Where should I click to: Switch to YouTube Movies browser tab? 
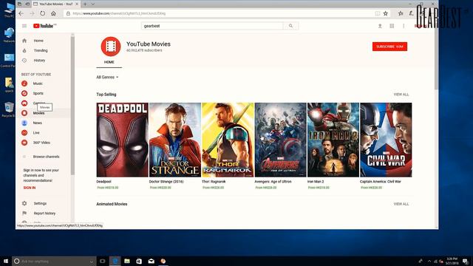(x=56, y=4)
